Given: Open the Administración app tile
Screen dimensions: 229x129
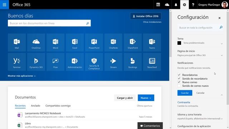Looking at the screenshot, I should pyautogui.click(x=75, y=62).
